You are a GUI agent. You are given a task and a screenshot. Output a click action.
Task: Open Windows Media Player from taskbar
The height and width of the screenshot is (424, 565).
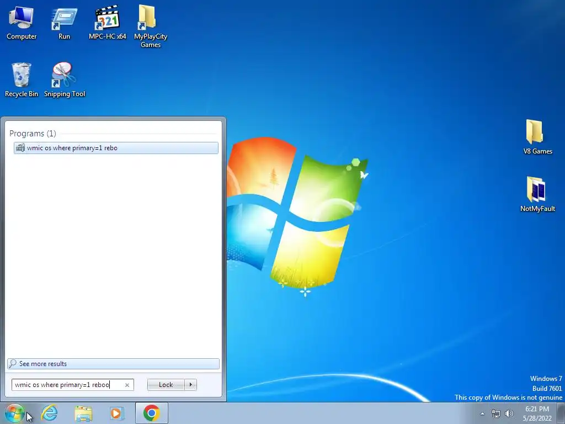(117, 413)
